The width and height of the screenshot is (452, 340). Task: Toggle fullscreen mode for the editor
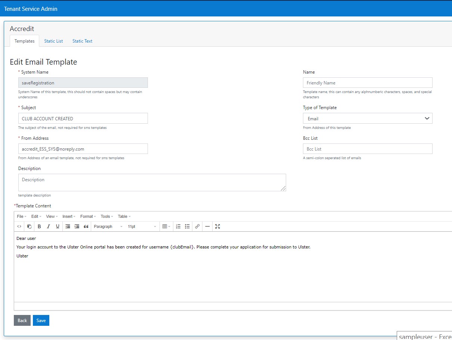[x=217, y=226]
